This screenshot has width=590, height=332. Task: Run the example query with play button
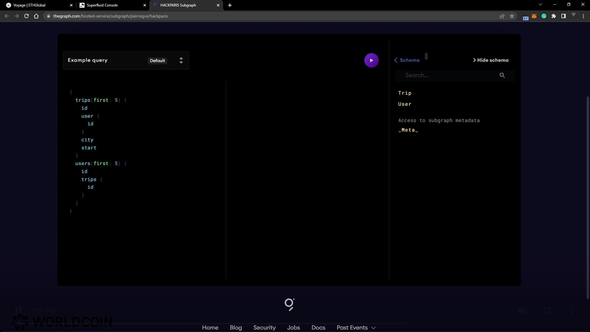tap(371, 60)
